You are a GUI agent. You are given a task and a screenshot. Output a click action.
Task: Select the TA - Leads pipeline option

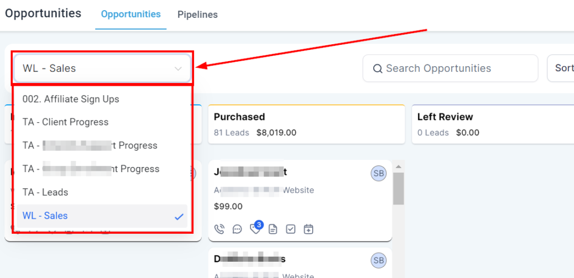point(45,192)
